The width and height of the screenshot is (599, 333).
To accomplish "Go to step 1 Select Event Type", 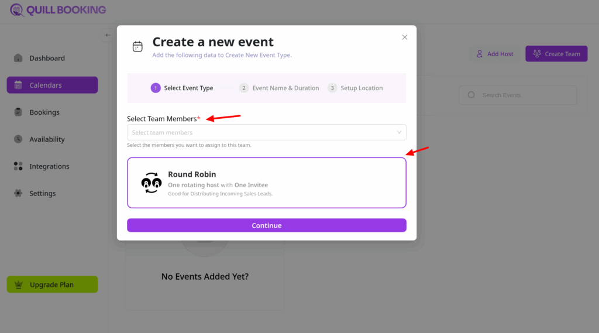I will [x=182, y=88].
